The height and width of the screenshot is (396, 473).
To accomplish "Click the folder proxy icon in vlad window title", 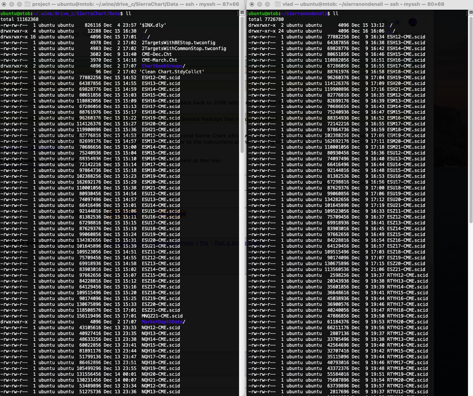I will (277, 4).
